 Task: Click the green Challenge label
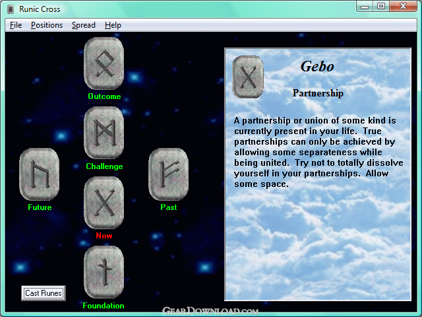click(x=104, y=166)
